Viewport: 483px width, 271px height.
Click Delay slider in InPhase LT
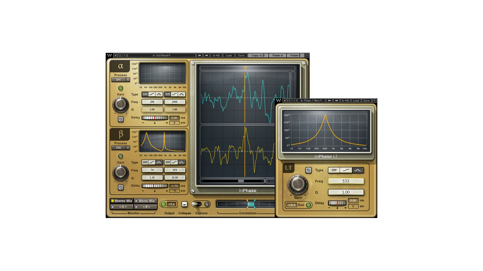click(337, 203)
